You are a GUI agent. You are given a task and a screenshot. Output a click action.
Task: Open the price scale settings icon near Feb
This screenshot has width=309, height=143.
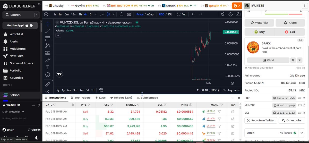coord(233,83)
